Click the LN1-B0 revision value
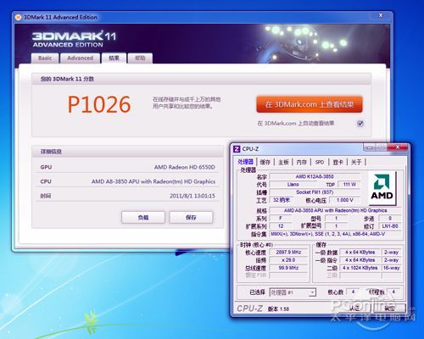This screenshot has width=424, height=339. (x=390, y=226)
